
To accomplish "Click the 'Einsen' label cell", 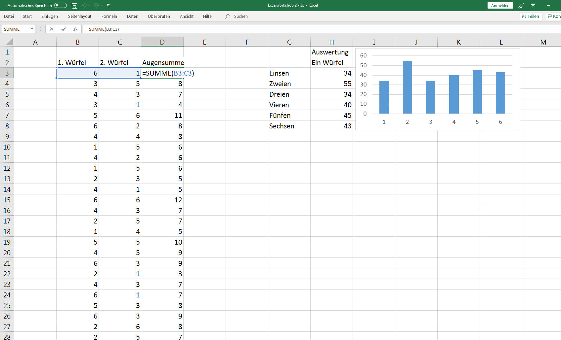I will [289, 73].
